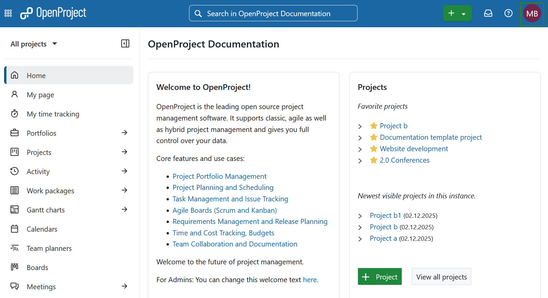Image resolution: width=548 pixels, height=298 pixels.
Task: Expand the Projects submenu arrow
Action: coord(125,152)
